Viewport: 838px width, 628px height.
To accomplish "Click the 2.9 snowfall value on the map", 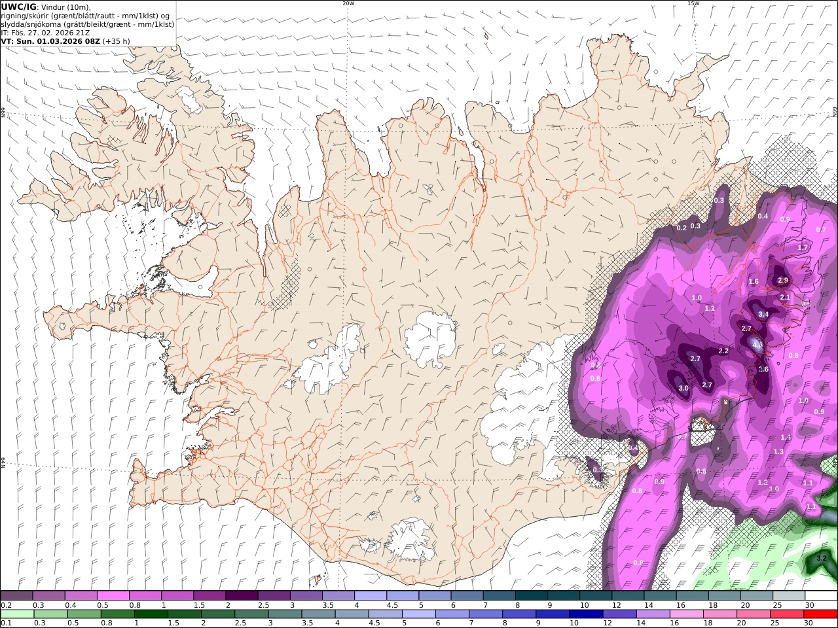I will coord(783,281).
